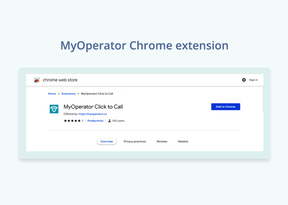Click the five-star rating icons
This screenshot has height=205, width=288.
(x=72, y=121)
